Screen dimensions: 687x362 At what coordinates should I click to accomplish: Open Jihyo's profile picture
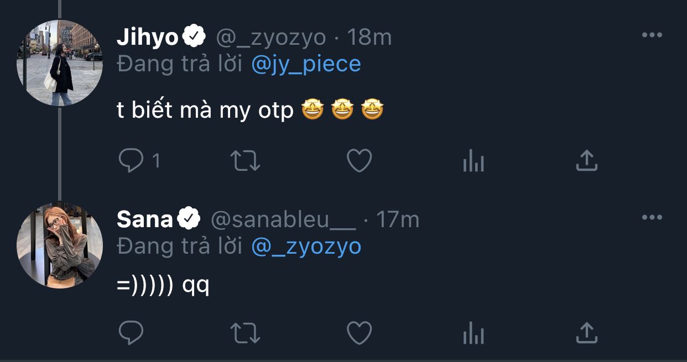click(x=60, y=63)
